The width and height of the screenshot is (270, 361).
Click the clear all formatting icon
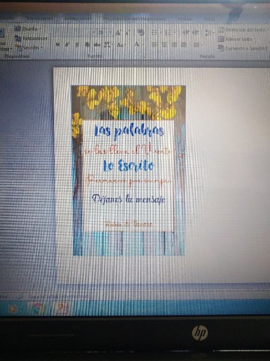(141, 32)
